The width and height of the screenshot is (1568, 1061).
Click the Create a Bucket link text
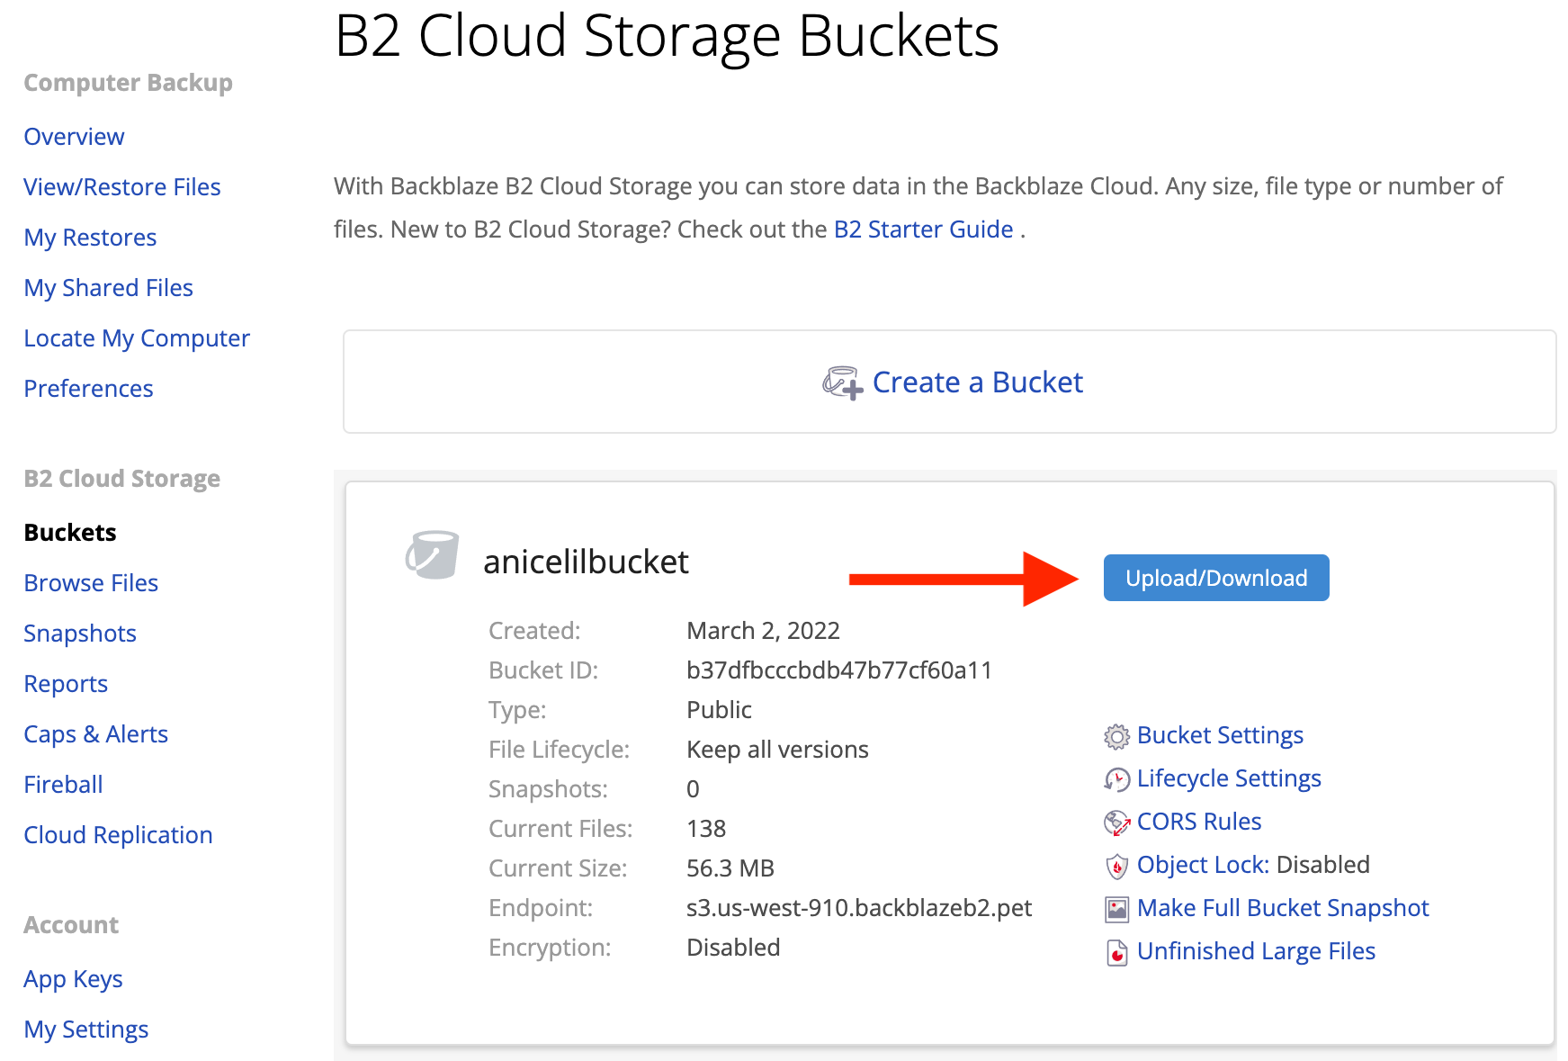pyautogui.click(x=977, y=382)
